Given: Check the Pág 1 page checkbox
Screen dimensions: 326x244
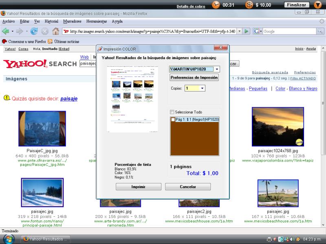Looking at the screenshot, I should (173, 120).
